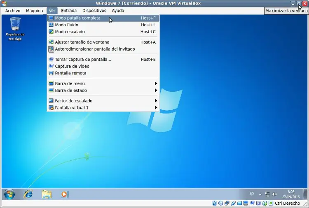This screenshot has height=208, width=309.
Task: Click the video capture status bar icon
Action: coord(252,203)
